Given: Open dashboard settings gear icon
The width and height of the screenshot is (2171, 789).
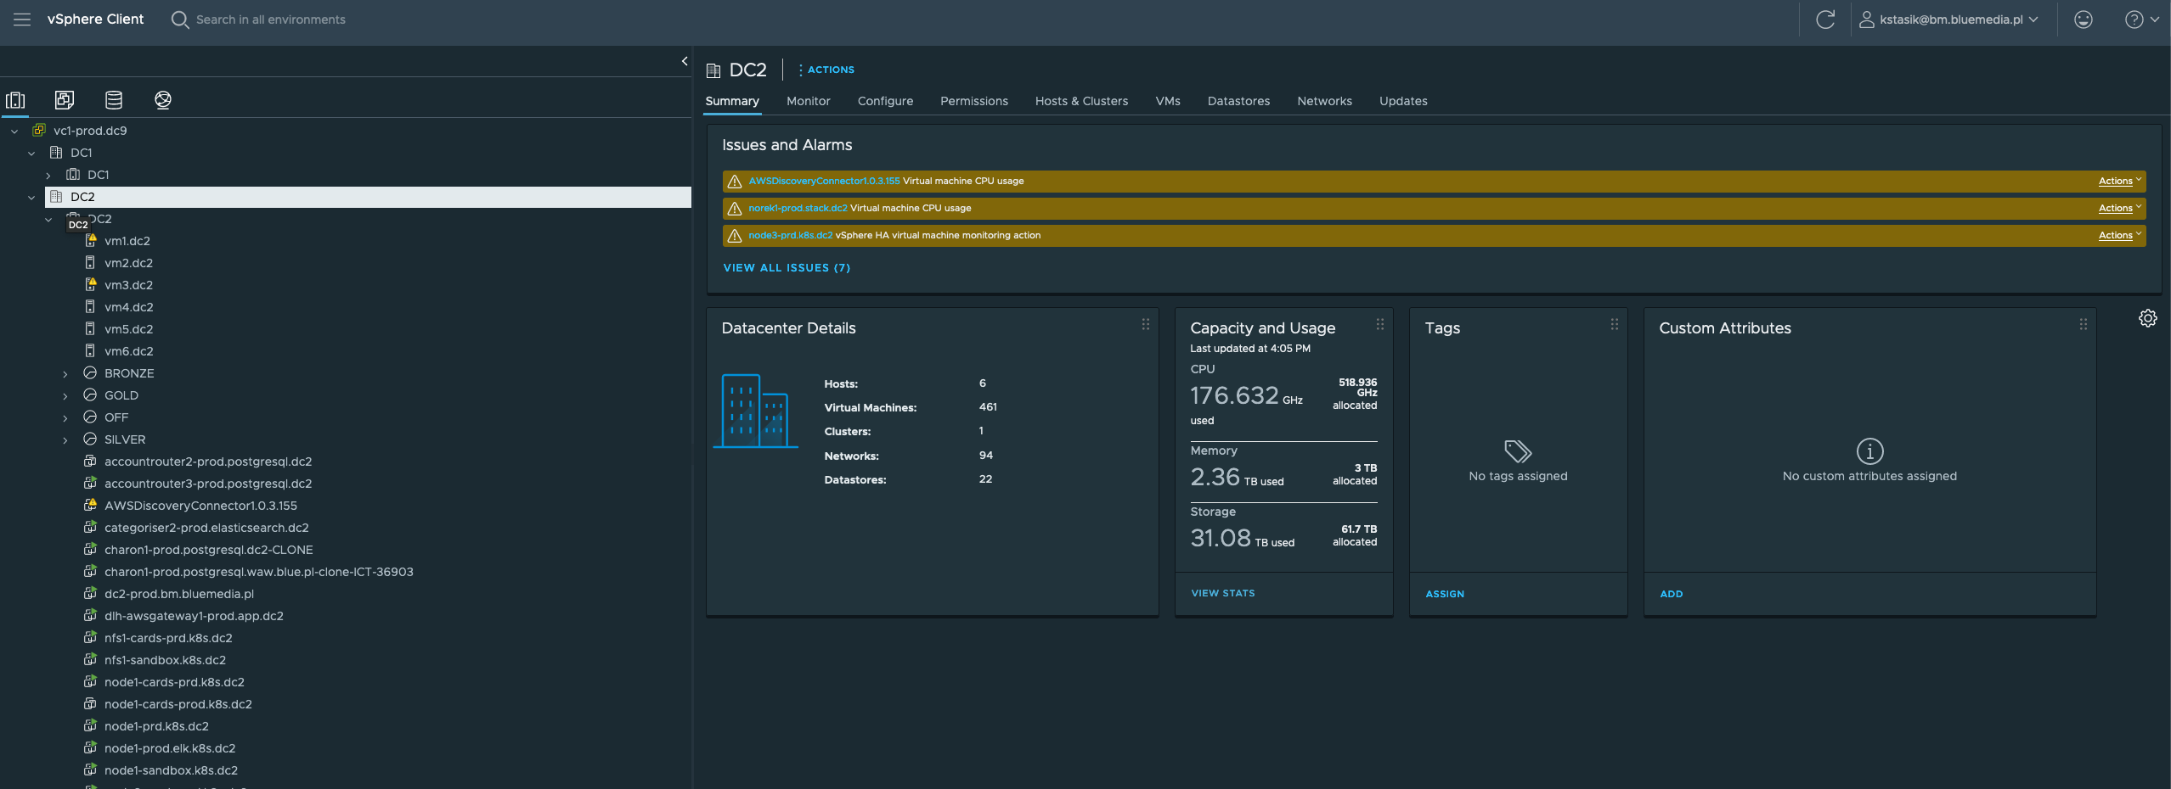Looking at the screenshot, I should pos(2147,318).
